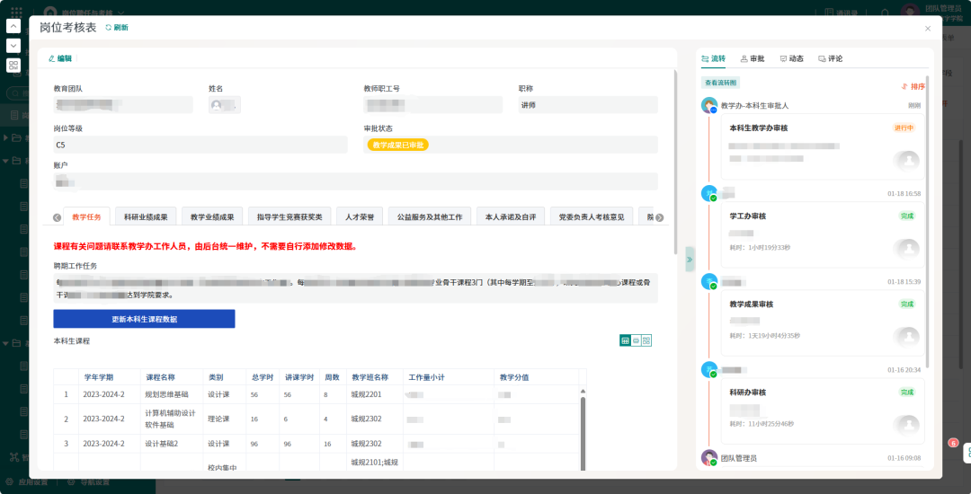Click stamp icon in 学工办审核 card

(908, 249)
